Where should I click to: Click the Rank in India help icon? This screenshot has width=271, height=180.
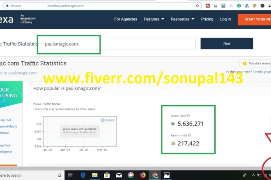tap(189, 135)
